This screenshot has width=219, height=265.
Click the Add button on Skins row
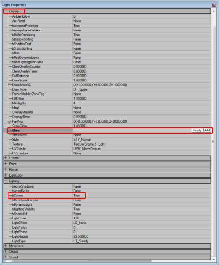click(207, 131)
